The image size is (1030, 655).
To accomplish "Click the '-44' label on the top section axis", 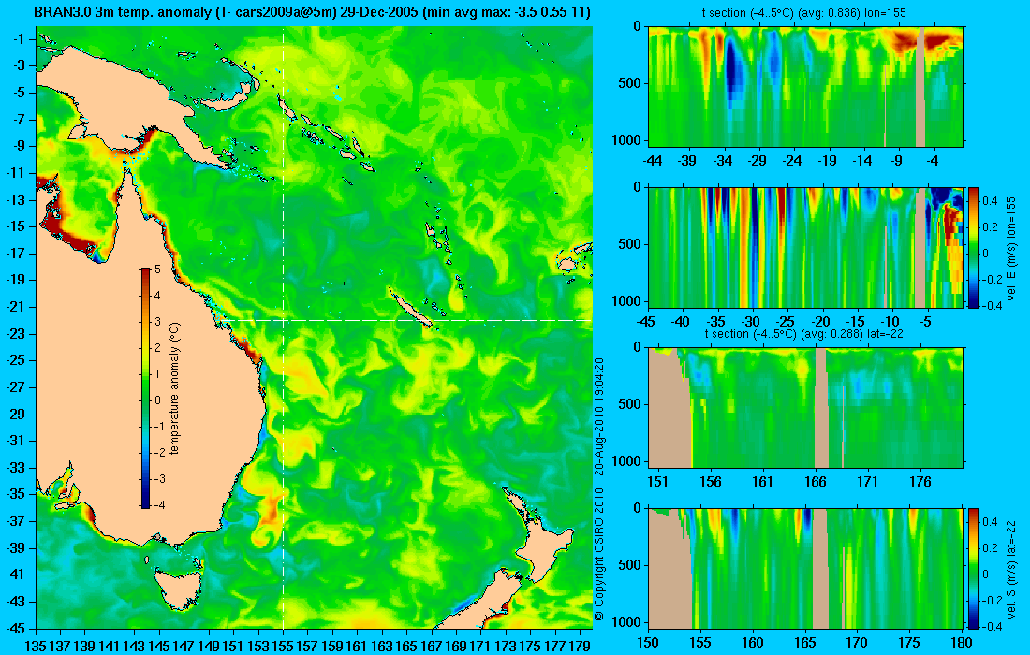I will 652,161.
